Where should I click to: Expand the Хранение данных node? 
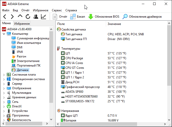point(4,98)
